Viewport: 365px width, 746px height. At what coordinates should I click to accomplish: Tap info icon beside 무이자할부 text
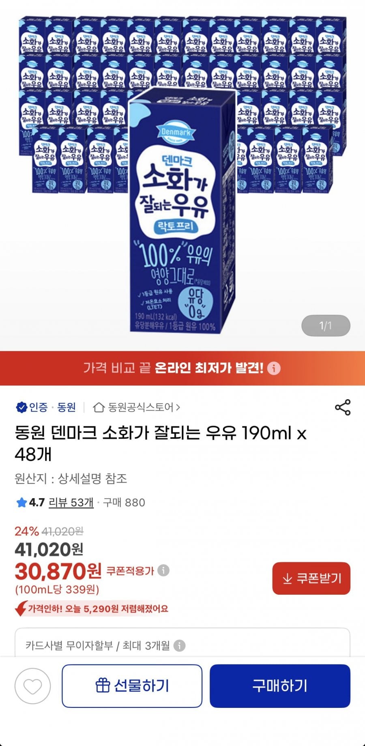[179, 645]
